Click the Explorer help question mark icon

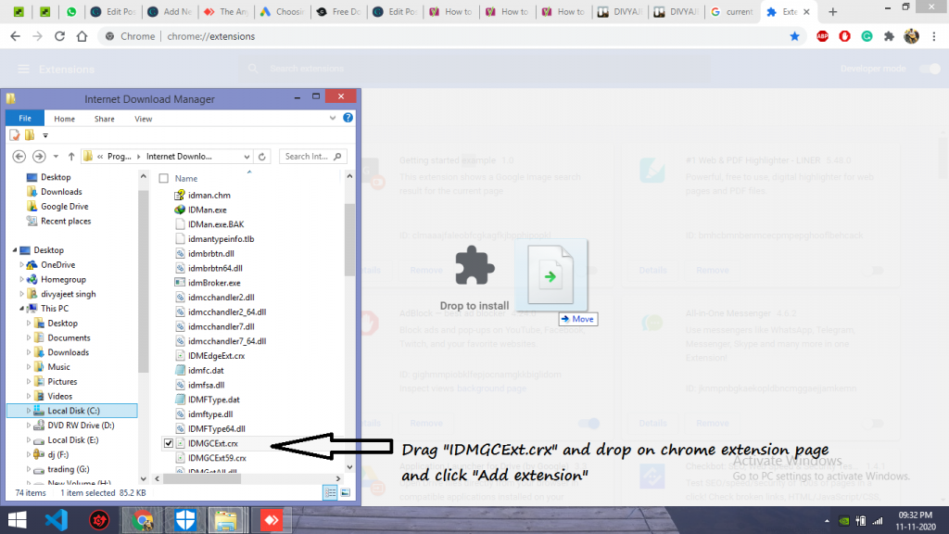(348, 118)
